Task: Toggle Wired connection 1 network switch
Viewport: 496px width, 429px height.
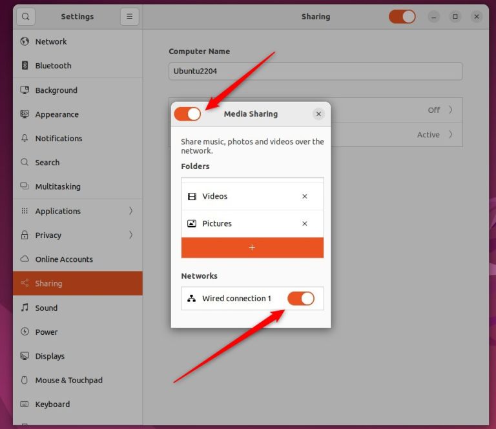Action: pos(301,298)
